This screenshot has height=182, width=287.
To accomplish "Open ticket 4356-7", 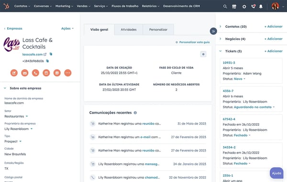I will coord(228,91).
